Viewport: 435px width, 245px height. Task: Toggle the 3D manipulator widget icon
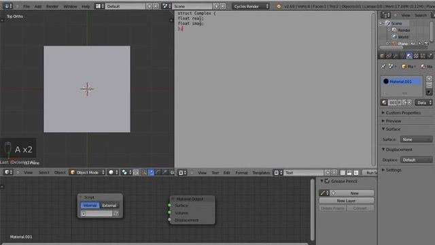pos(144,172)
